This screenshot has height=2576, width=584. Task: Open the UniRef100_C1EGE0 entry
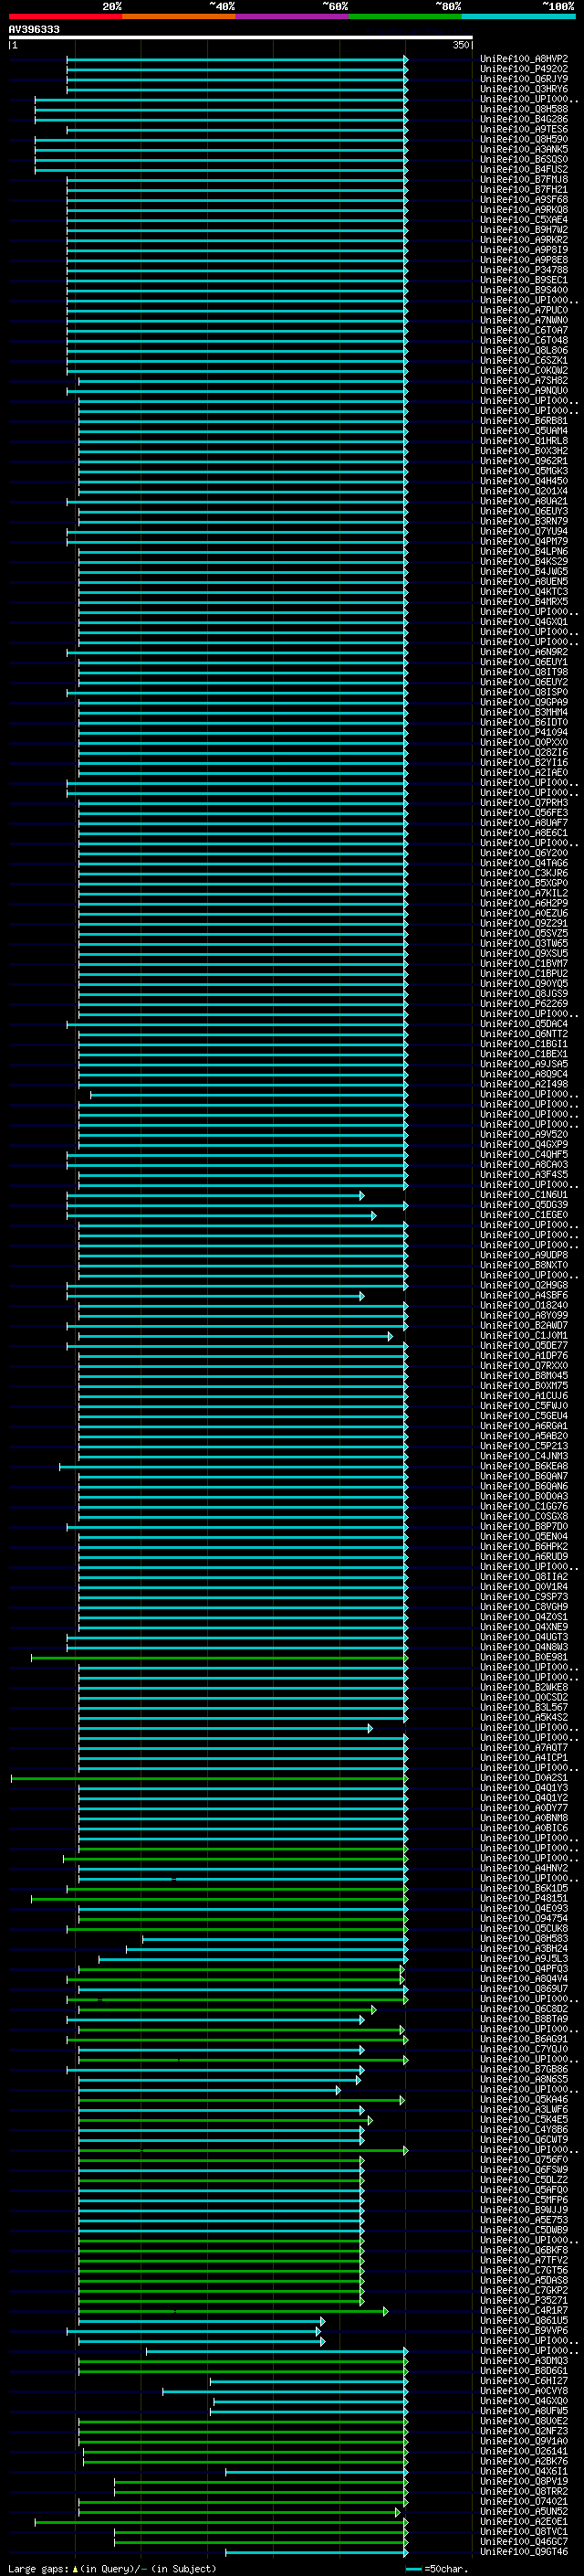pyautogui.click(x=524, y=1214)
